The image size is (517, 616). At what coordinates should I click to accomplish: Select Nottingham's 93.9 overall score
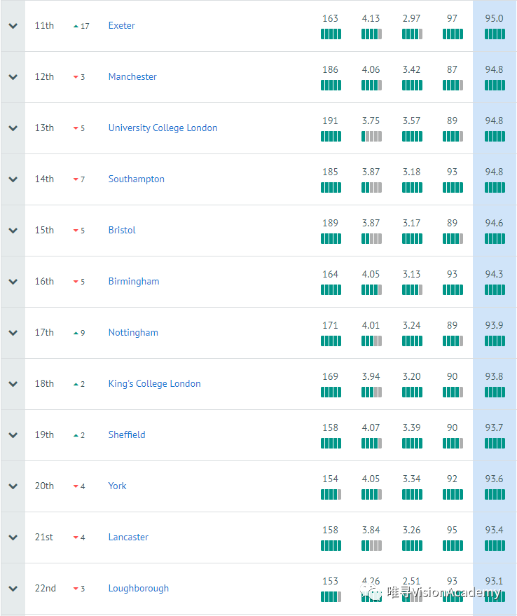[x=494, y=325]
